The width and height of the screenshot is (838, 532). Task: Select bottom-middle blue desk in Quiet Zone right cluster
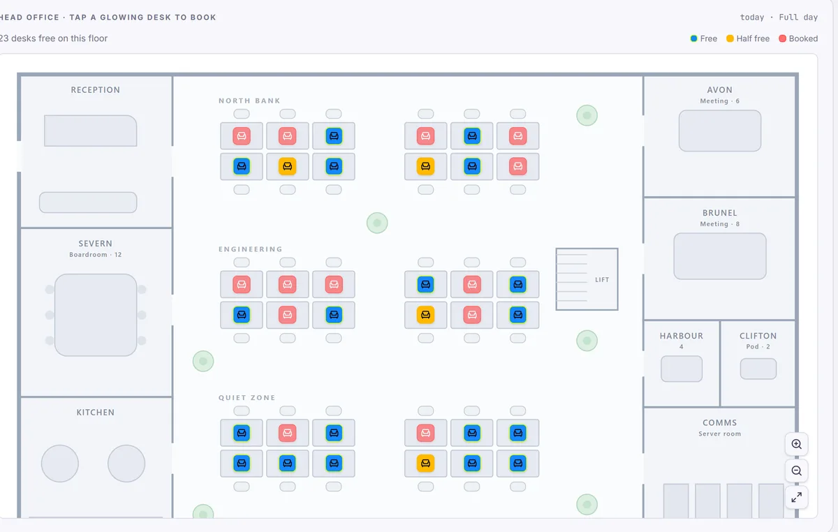click(x=472, y=463)
